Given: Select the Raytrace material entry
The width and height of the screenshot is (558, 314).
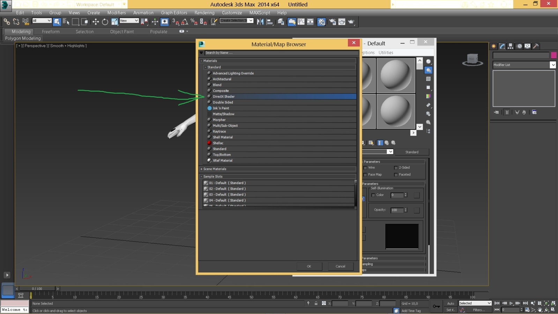Looking at the screenshot, I should click(x=220, y=132).
